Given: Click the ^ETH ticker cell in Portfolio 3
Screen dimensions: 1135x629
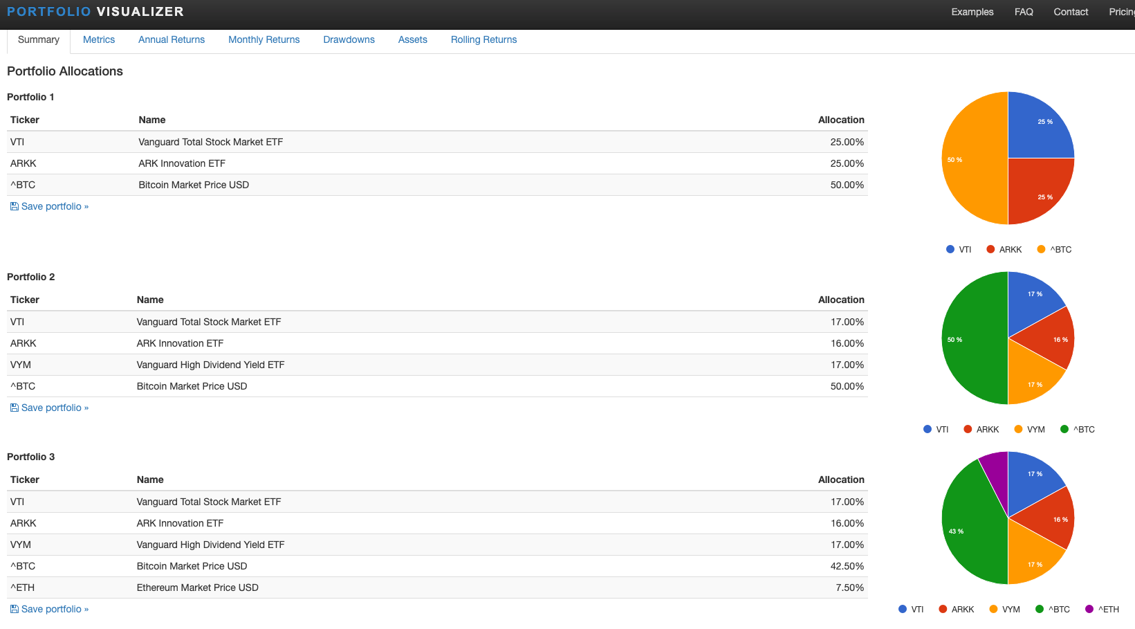Looking at the screenshot, I should [22, 587].
